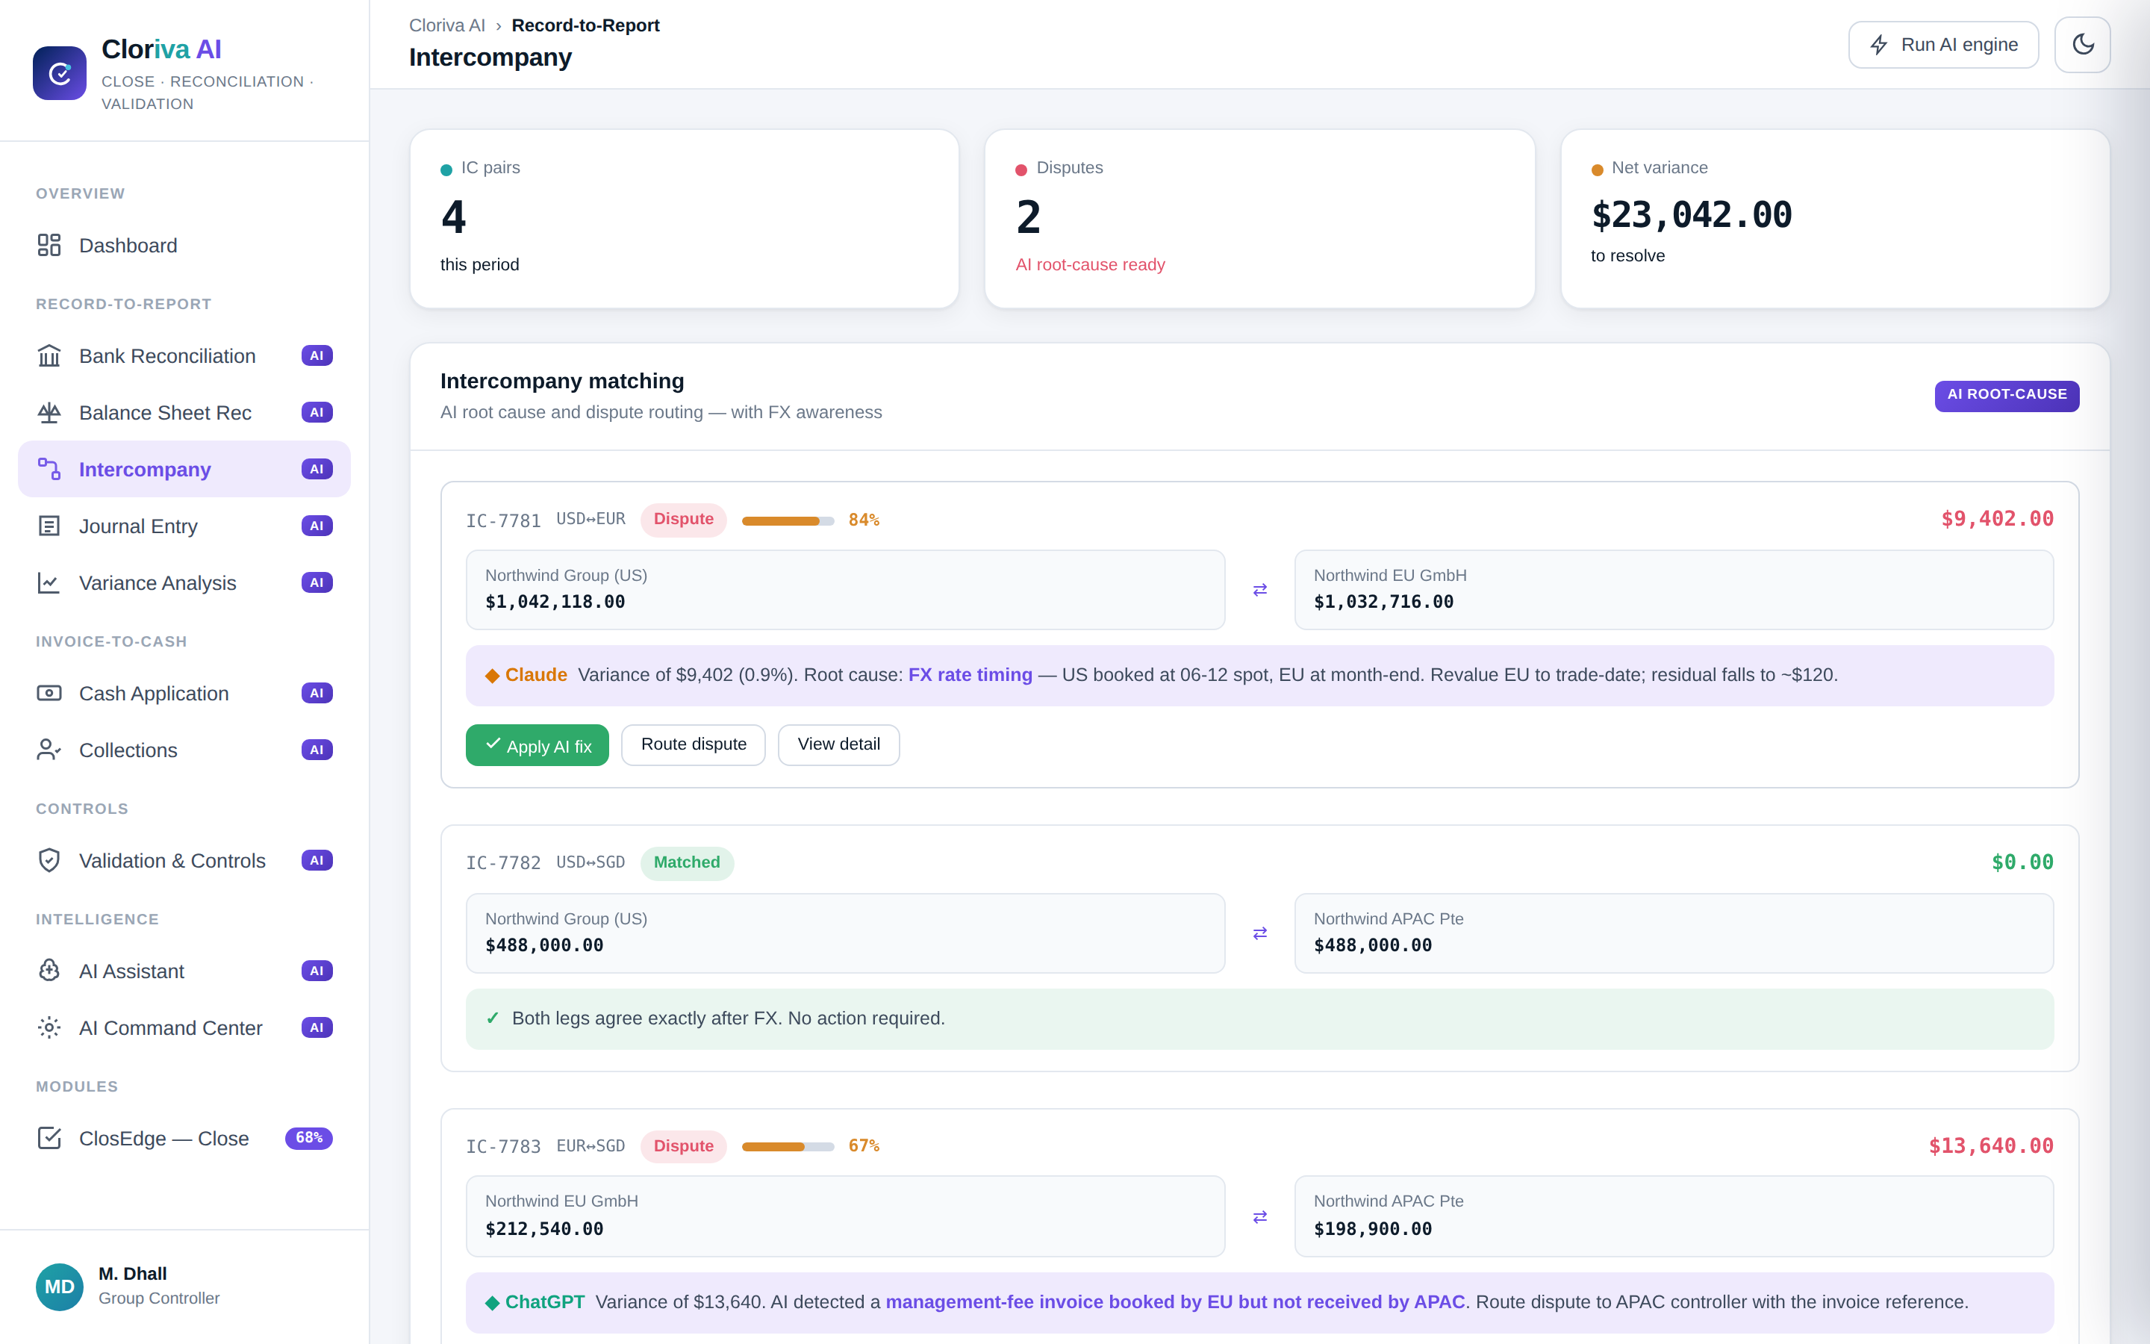Click the AI Command Center gear icon

tap(49, 1027)
